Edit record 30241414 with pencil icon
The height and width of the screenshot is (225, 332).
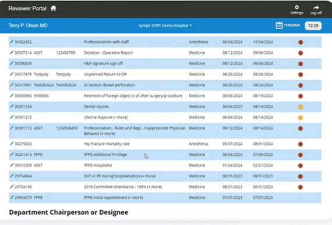click(12, 154)
